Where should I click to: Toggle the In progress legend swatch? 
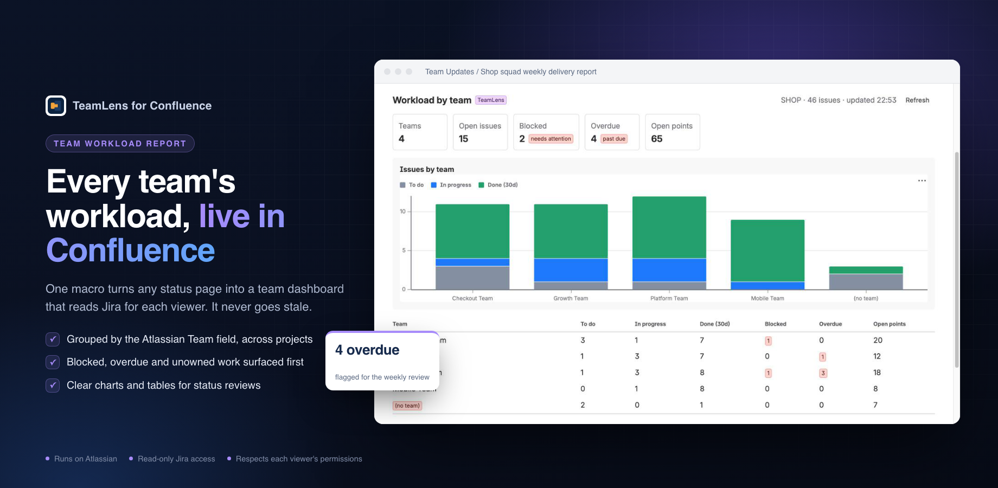pyautogui.click(x=434, y=185)
